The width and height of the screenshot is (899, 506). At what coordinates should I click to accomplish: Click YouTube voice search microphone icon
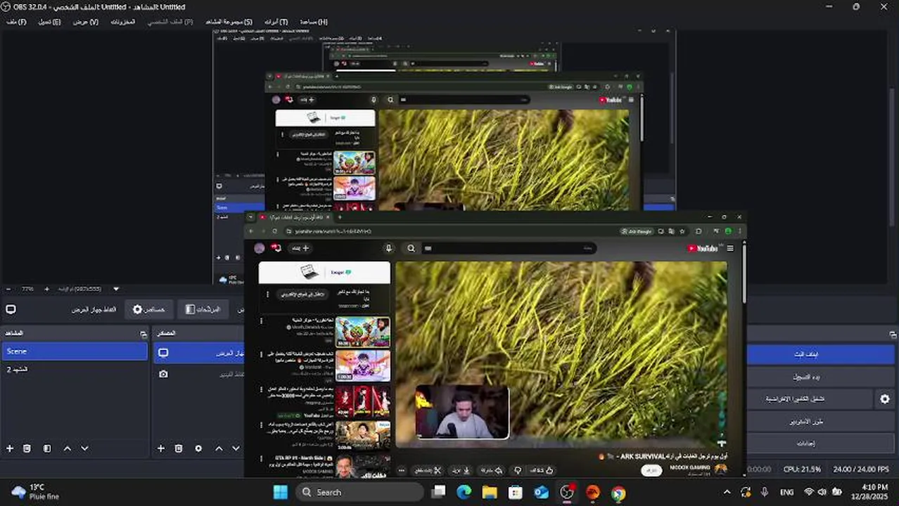pos(388,248)
